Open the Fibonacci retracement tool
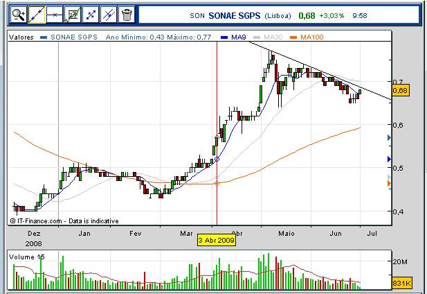 pyautogui.click(x=73, y=15)
